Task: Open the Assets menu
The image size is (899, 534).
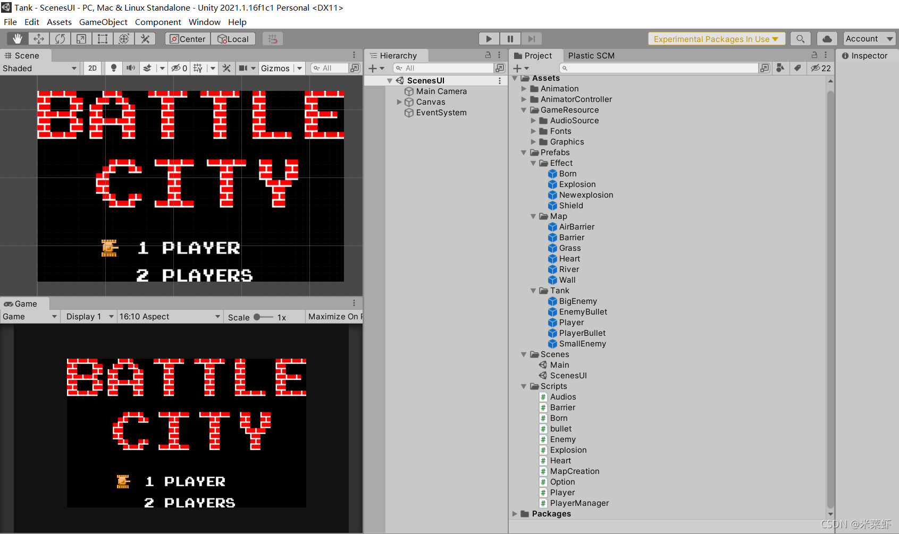Action: click(59, 22)
